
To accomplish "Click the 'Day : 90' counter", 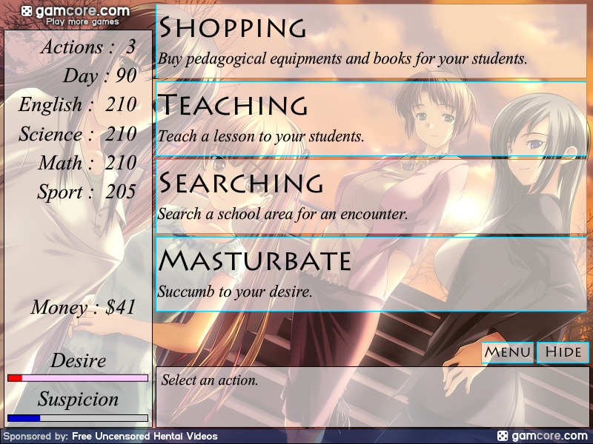I will coord(99,76).
